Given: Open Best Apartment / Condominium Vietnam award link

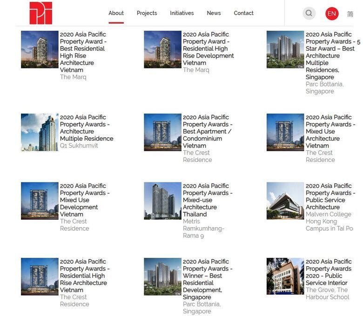Looking at the screenshot, I should click(x=207, y=131).
